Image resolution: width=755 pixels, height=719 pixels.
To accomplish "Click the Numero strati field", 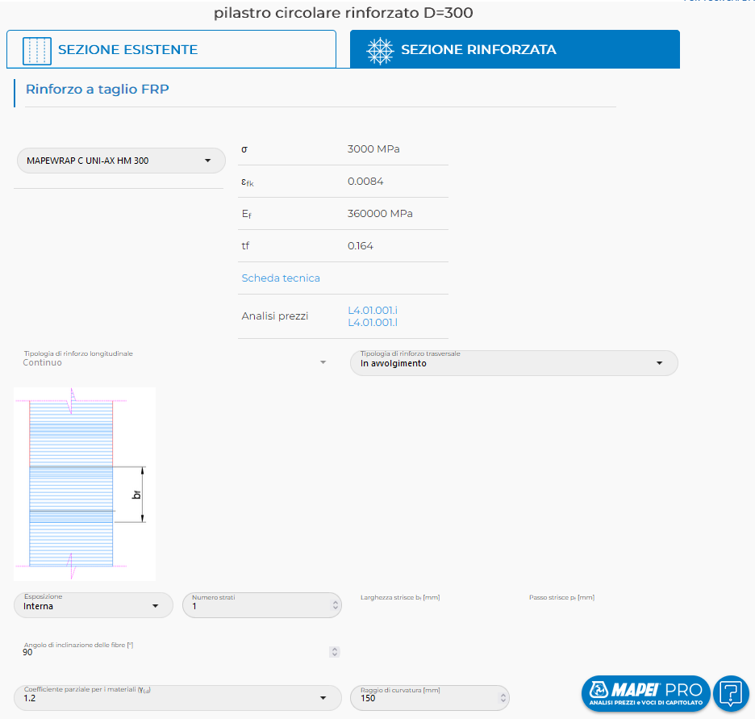I will (262, 605).
